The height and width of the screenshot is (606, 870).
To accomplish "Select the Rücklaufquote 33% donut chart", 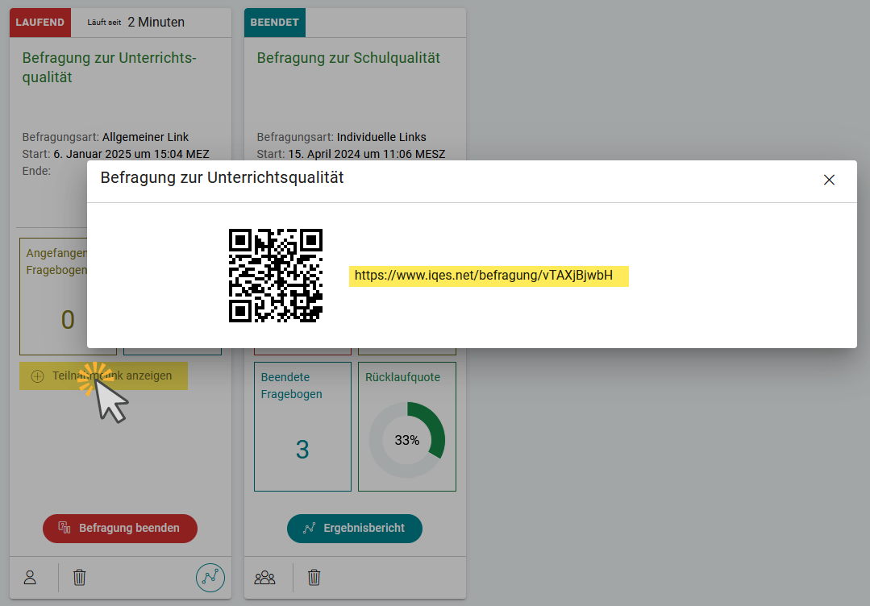I will click(406, 440).
